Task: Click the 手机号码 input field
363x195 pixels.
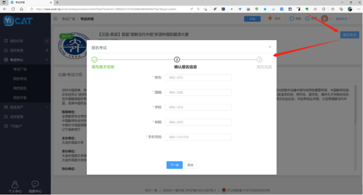Action: (198, 137)
